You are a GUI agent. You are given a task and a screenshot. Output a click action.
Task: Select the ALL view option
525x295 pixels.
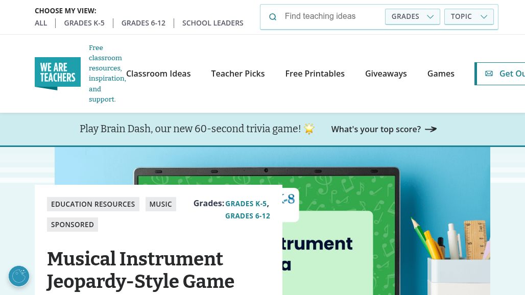(41, 23)
